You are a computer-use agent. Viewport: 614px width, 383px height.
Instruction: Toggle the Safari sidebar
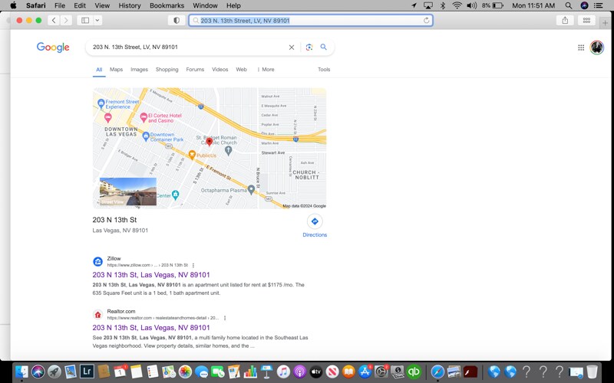point(85,21)
